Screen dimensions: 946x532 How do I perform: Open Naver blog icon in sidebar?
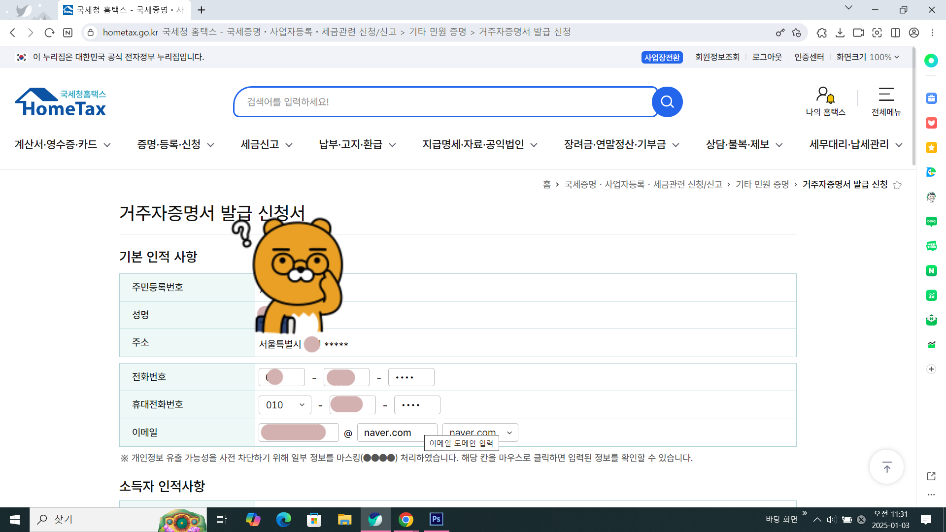pos(931,222)
